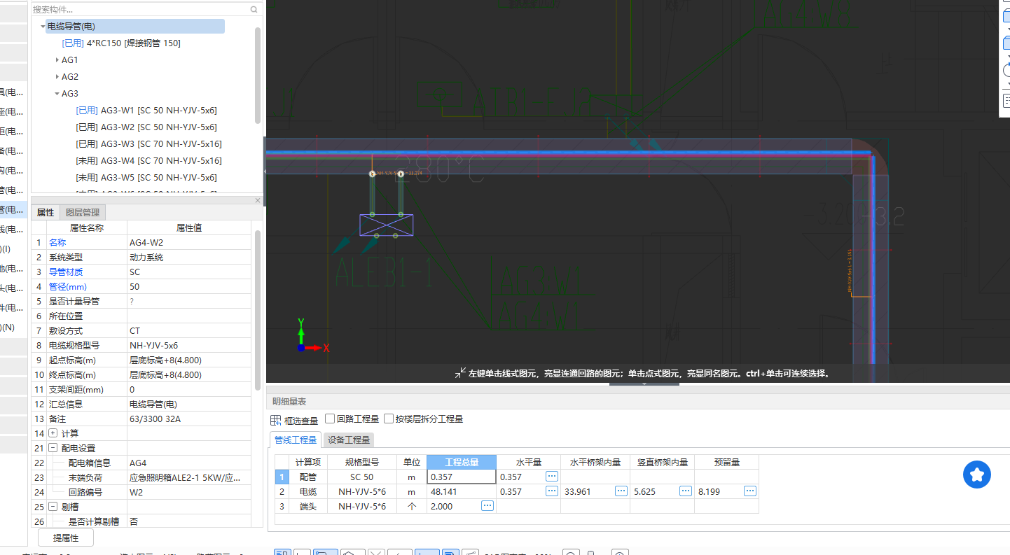This screenshot has height=555, width=1010.
Task: Select the crossed rectangle distribution box symbol
Action: tap(386, 225)
